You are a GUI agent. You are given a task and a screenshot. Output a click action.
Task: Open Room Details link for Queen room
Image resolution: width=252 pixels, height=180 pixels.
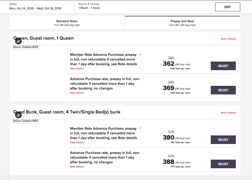pos(228,39)
